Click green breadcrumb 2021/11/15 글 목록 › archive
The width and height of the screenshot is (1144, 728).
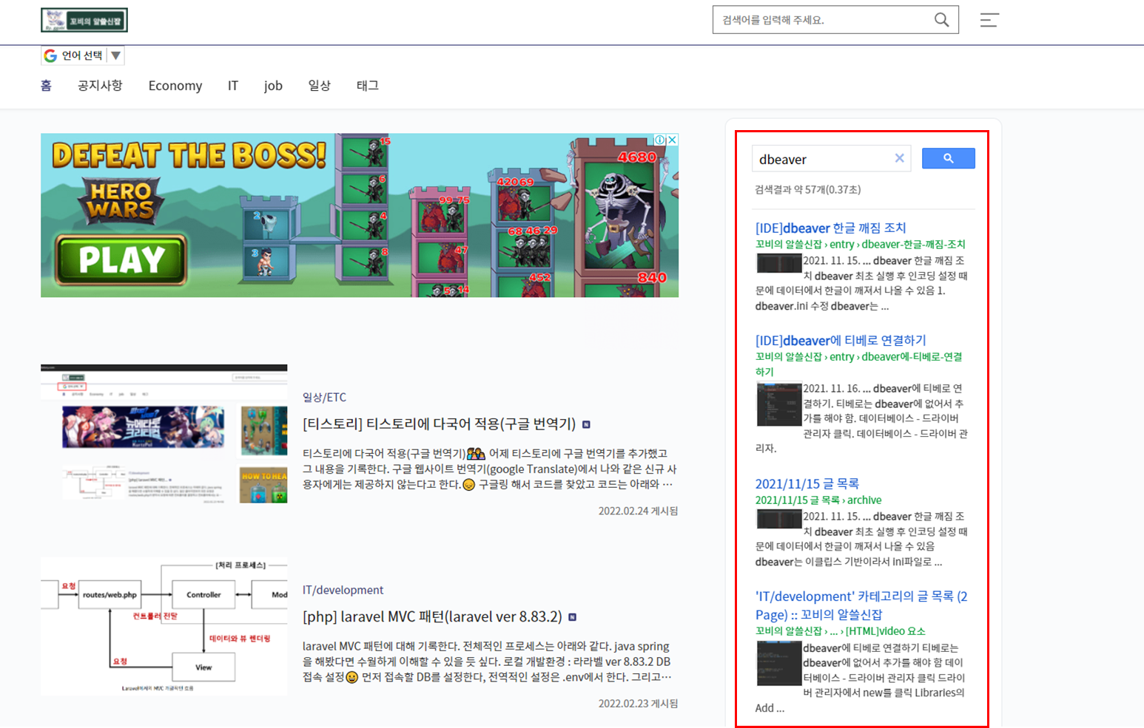(x=818, y=500)
